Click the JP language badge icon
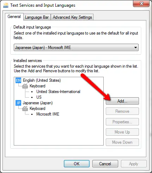 18,103
